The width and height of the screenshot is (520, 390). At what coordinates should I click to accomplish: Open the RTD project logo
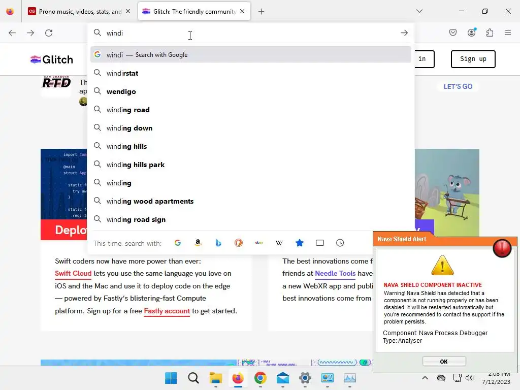tap(56, 82)
